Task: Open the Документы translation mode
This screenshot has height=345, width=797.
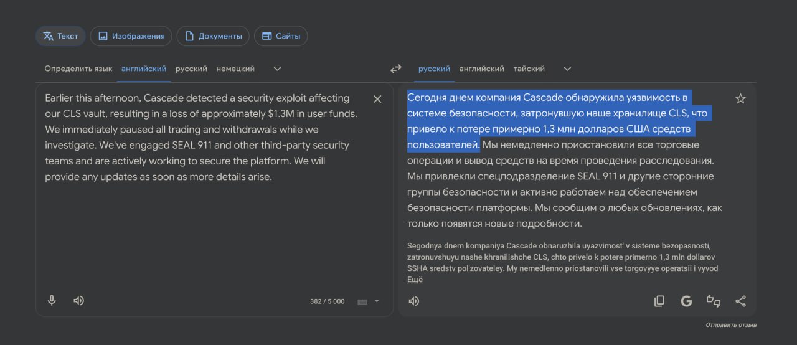Action: 213,36
